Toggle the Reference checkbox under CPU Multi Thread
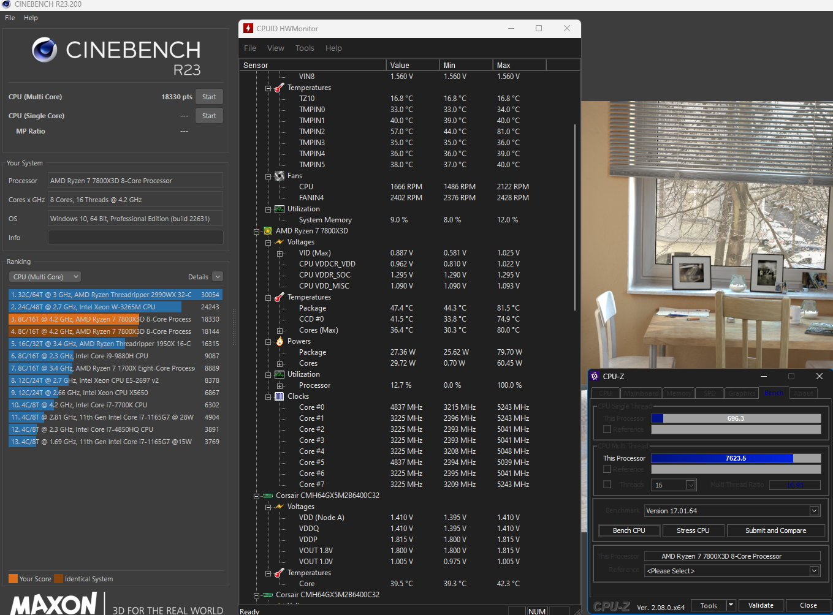833x615 pixels. click(x=607, y=469)
